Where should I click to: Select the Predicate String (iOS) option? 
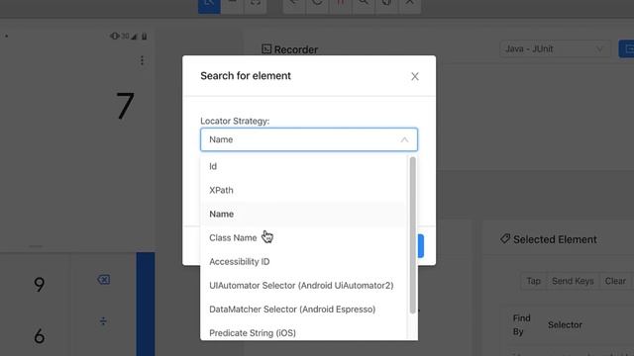[304, 332]
